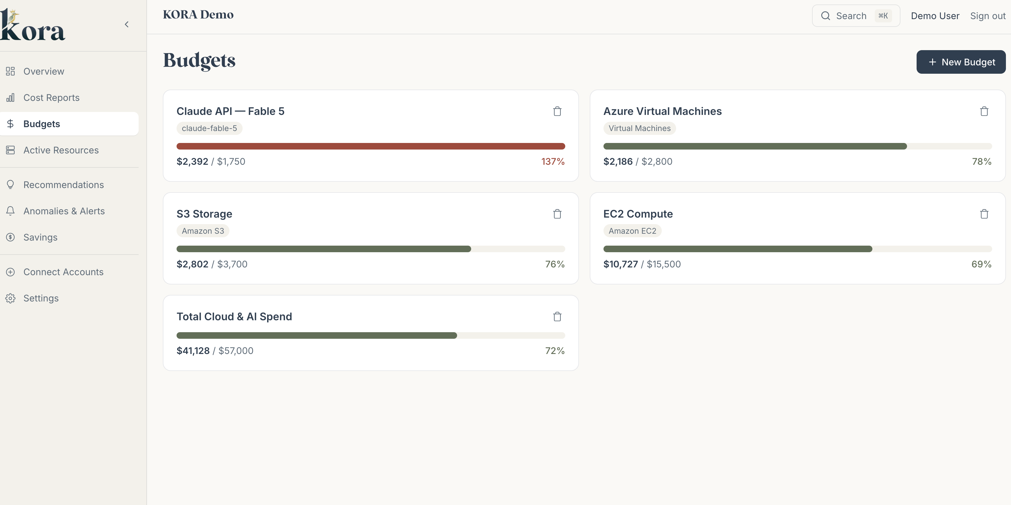Go to Cost Reports
The height and width of the screenshot is (505, 1011).
pos(69,98)
